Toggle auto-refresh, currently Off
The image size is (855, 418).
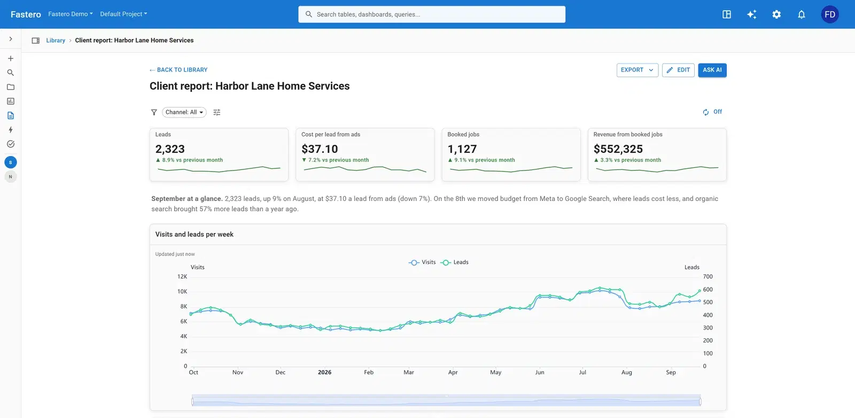[712, 112]
